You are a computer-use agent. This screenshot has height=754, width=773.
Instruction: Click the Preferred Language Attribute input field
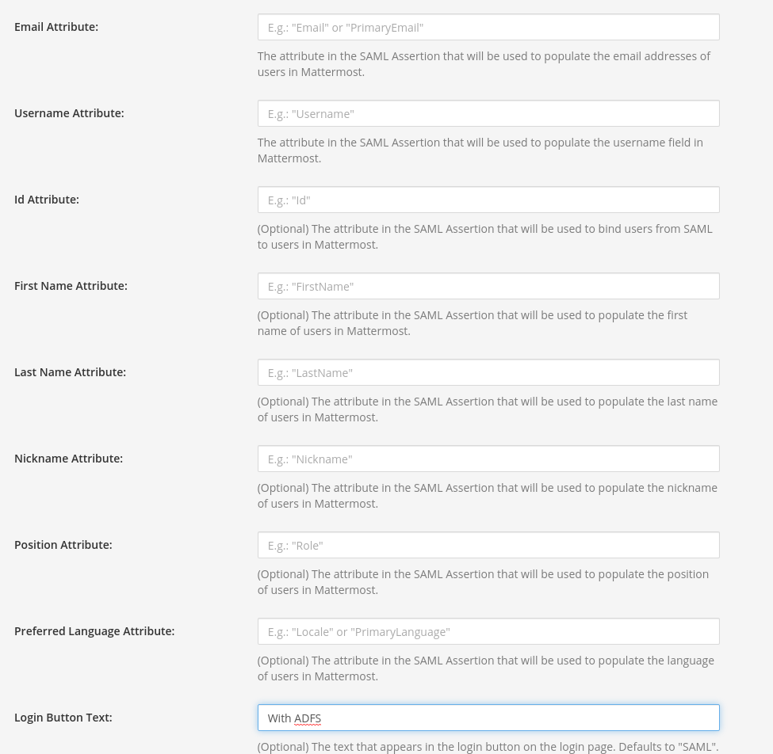(x=488, y=631)
